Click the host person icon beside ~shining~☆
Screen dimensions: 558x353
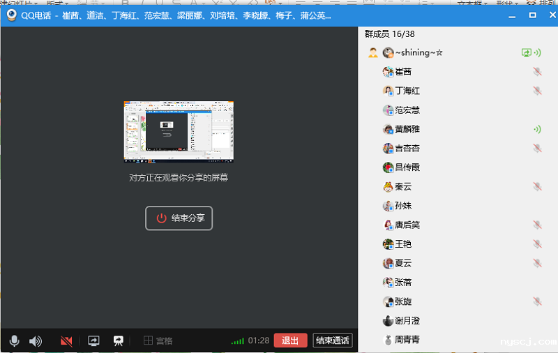pos(372,52)
